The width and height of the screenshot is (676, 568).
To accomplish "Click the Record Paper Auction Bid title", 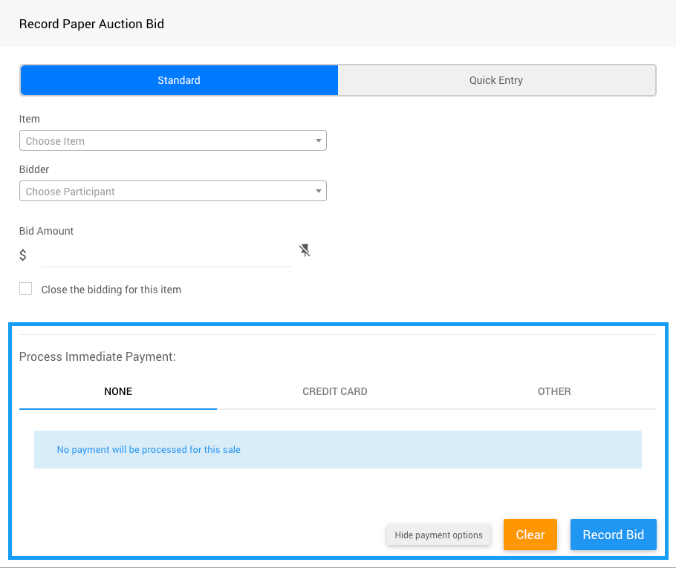I will coord(92,24).
